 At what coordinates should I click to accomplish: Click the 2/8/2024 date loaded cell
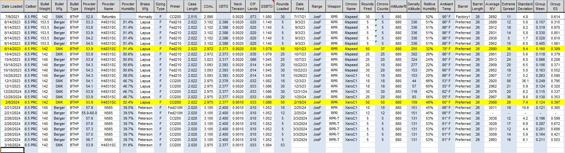point(12,102)
